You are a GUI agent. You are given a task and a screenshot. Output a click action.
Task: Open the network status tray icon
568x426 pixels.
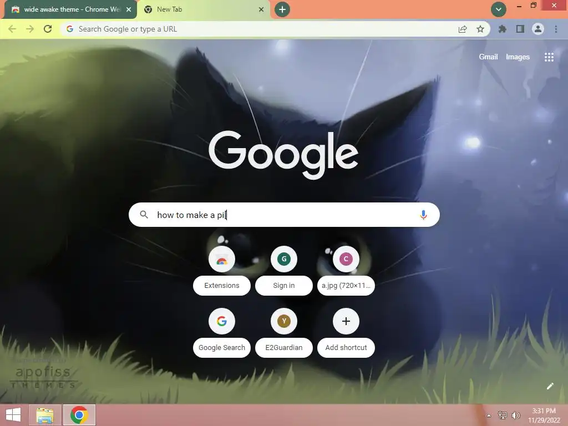[x=503, y=415]
